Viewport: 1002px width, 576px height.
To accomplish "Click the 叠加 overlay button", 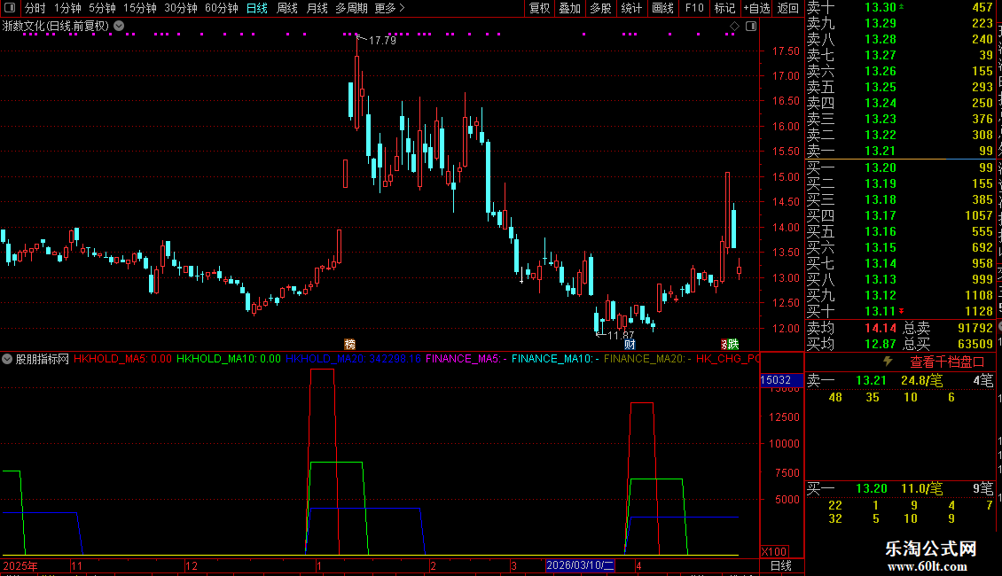I will 569,8.
